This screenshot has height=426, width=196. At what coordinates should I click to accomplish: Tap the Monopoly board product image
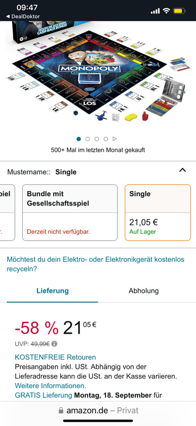click(98, 72)
